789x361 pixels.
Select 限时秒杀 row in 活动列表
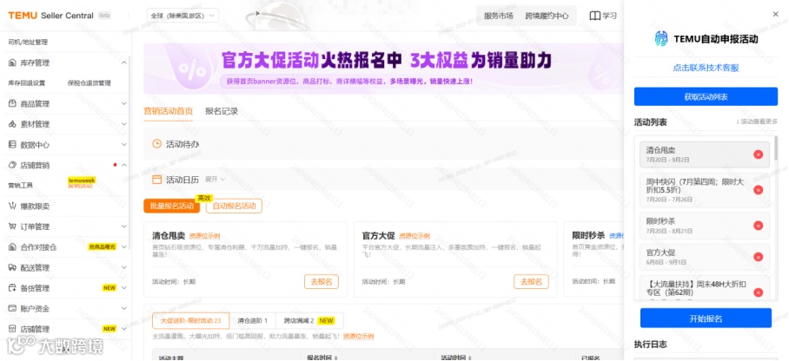(705, 226)
